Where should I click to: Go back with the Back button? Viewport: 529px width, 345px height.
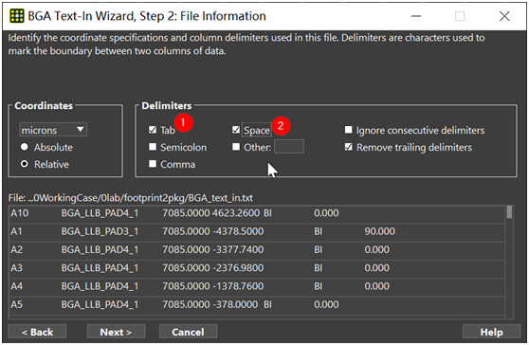pyautogui.click(x=37, y=332)
